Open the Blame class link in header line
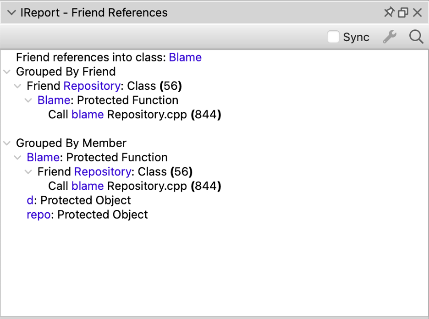429x319 pixels. (185, 57)
